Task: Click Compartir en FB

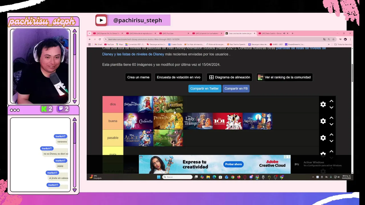Action: click(x=236, y=89)
